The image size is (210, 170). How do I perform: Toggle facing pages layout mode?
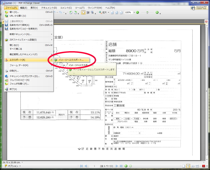click(193, 166)
